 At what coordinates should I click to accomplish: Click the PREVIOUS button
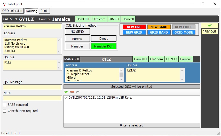[x=209, y=31]
